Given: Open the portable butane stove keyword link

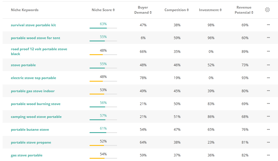Looking at the screenshot, I should tap(30, 130).
